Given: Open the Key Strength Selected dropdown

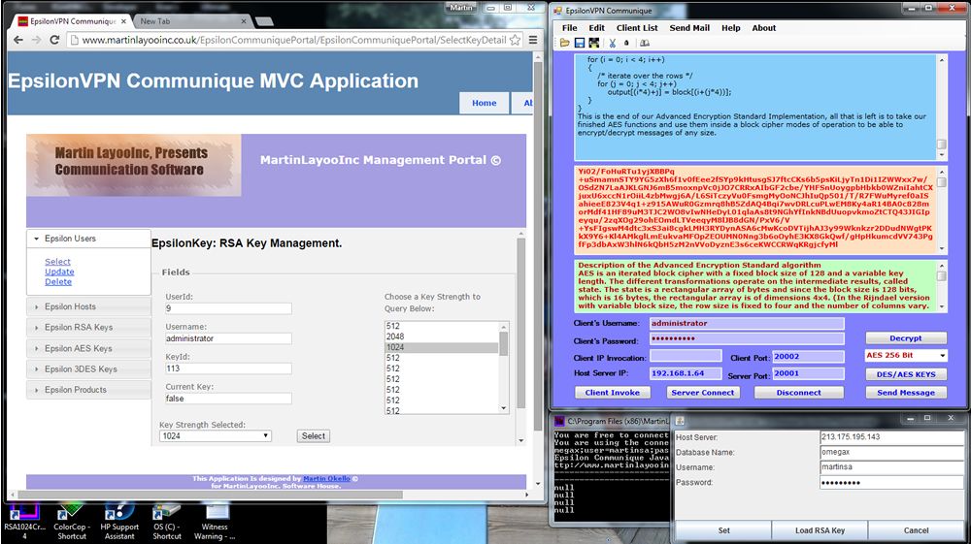Looking at the screenshot, I should tap(216, 435).
